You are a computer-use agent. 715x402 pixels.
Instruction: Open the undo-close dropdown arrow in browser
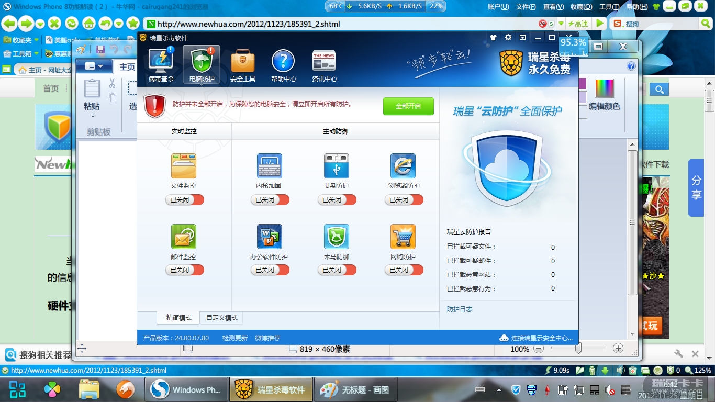[x=119, y=24]
